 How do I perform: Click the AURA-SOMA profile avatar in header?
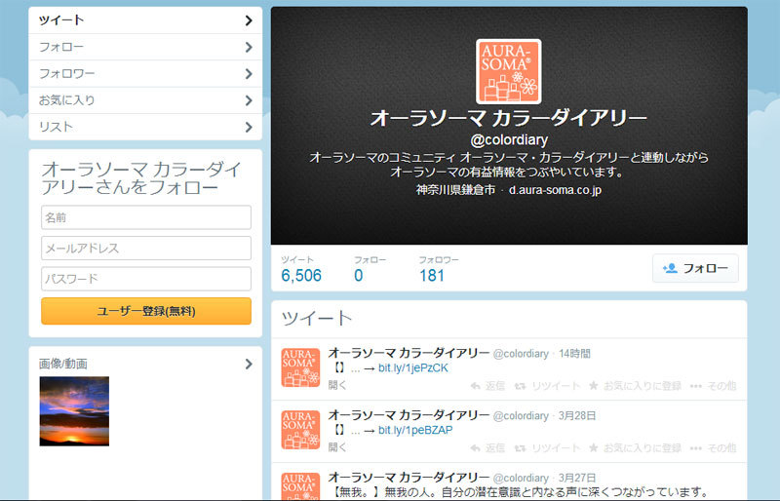click(508, 72)
